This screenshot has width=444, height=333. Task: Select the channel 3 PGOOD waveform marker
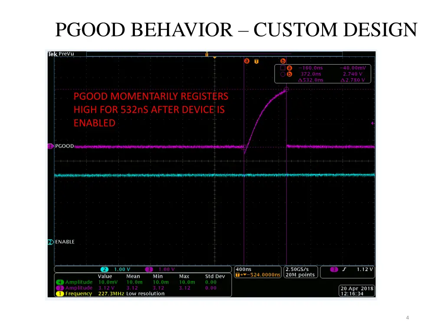click(50, 147)
